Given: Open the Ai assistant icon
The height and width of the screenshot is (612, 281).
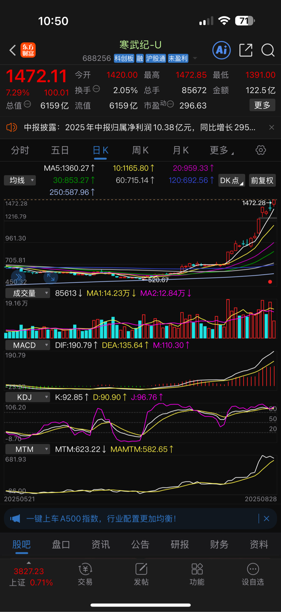Looking at the screenshot, I should pos(222,50).
